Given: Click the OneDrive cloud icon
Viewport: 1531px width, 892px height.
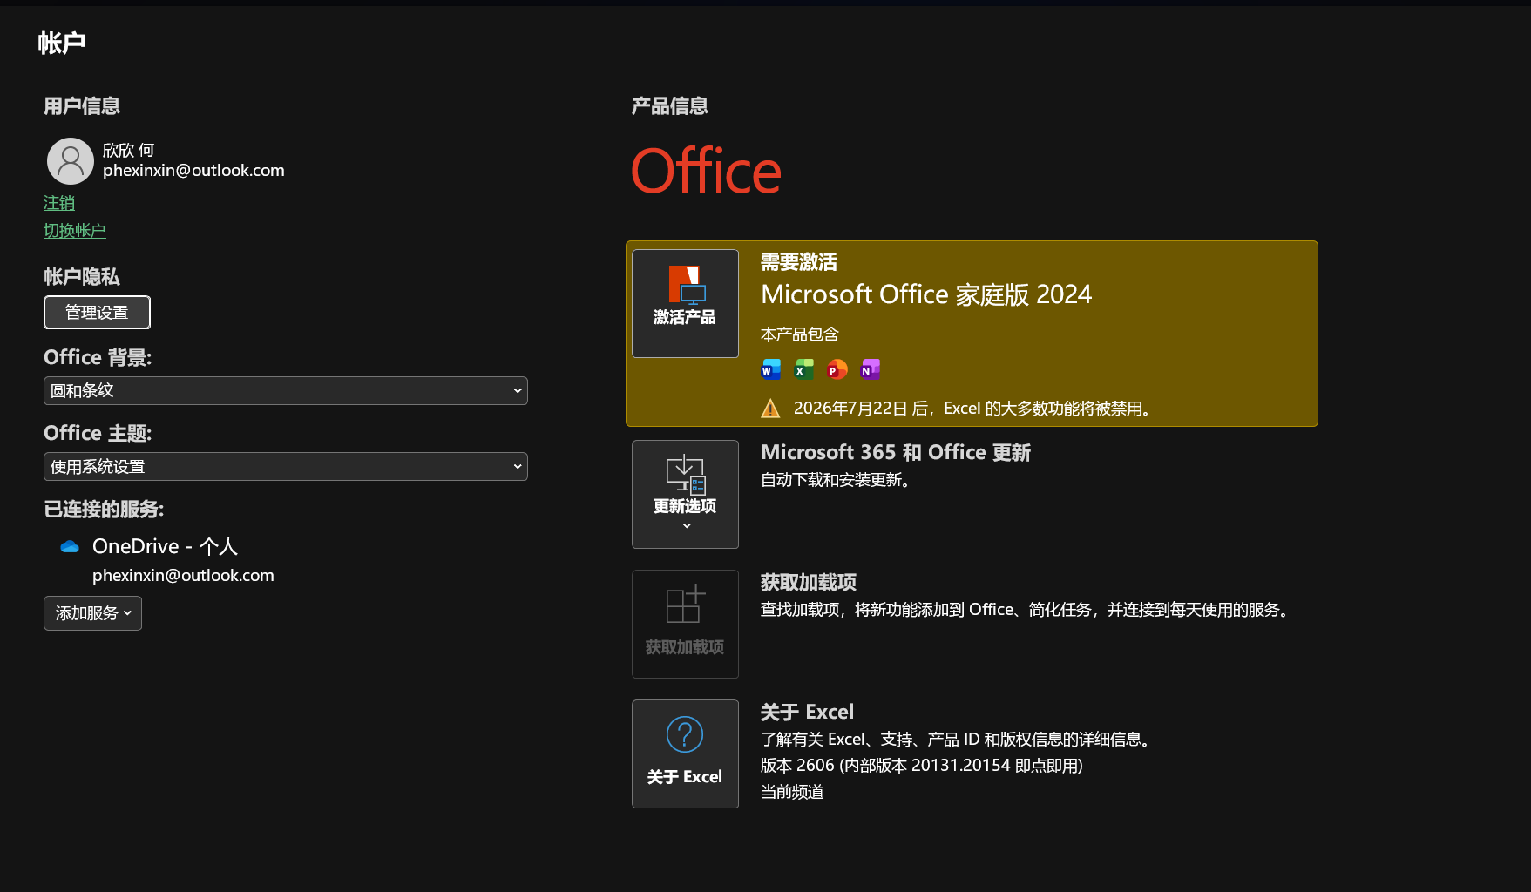Looking at the screenshot, I should click(x=70, y=547).
